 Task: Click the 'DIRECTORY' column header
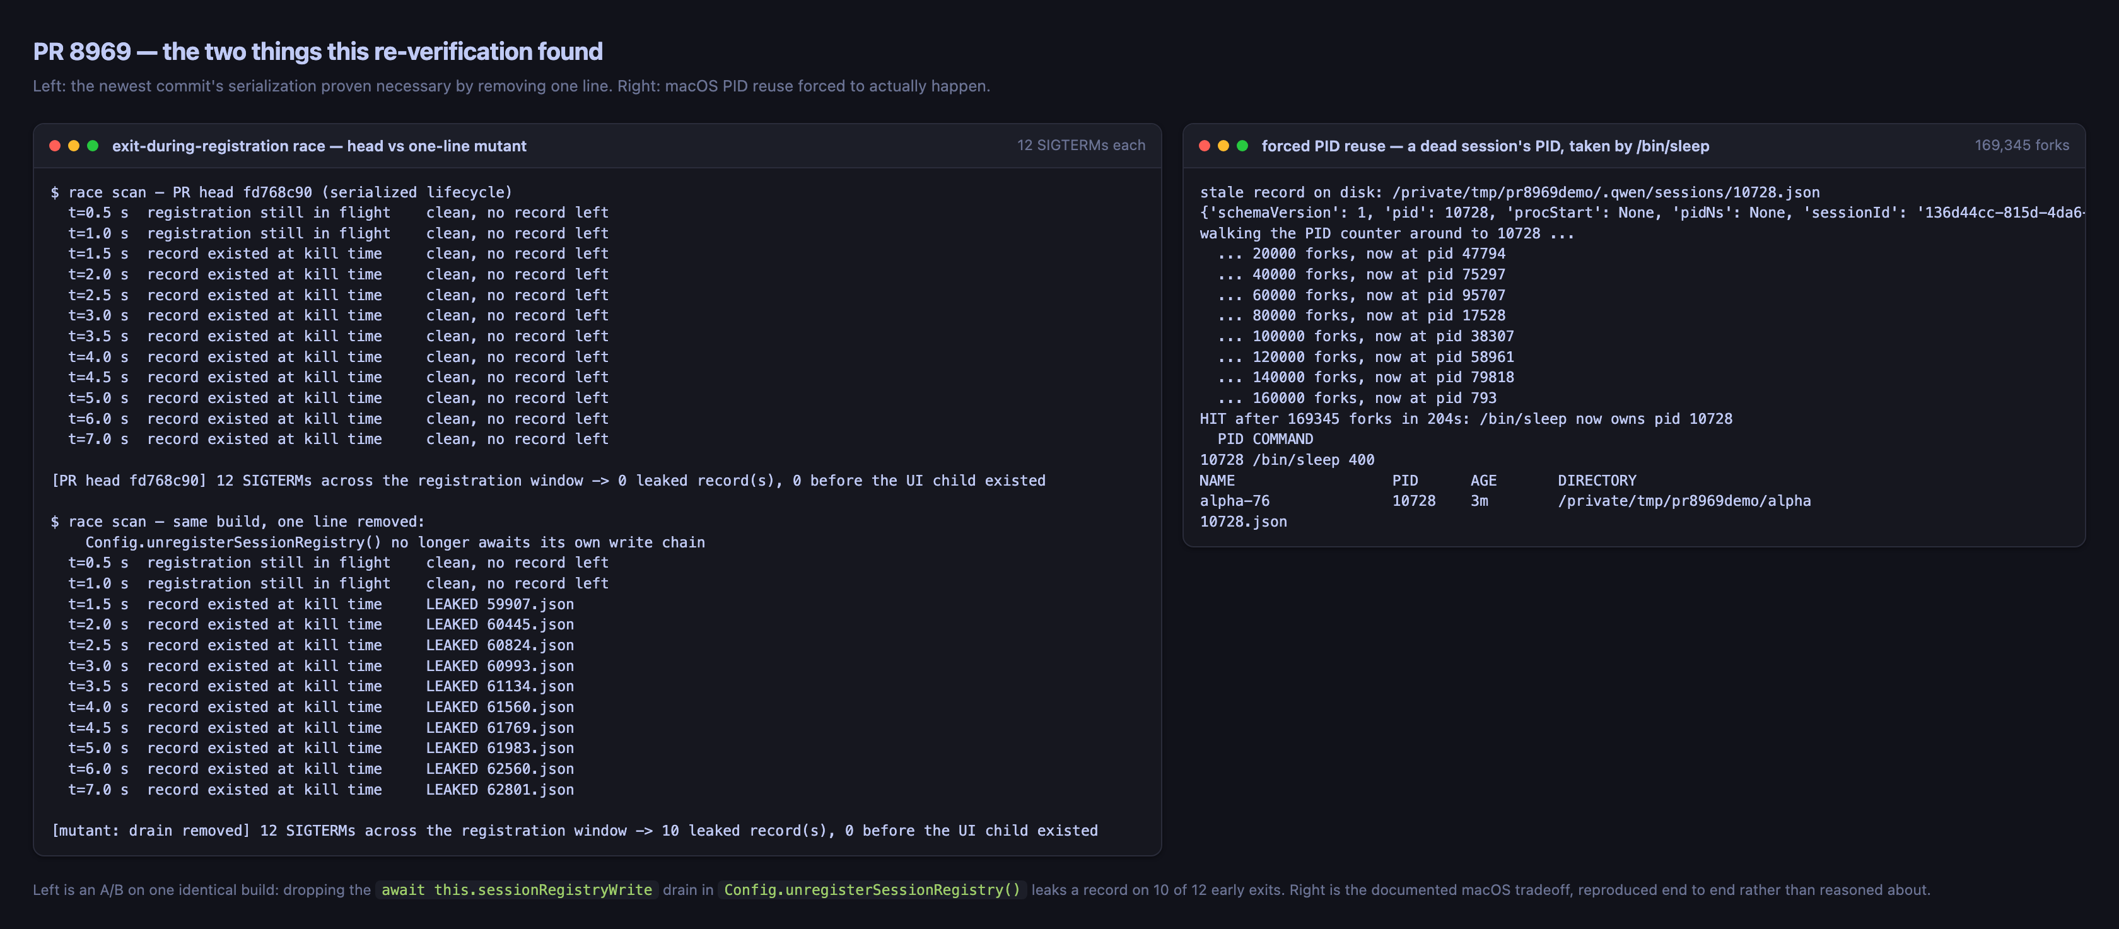pos(1597,481)
